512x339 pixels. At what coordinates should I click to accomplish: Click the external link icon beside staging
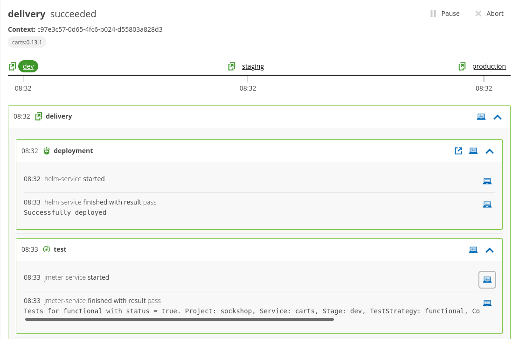tap(232, 66)
